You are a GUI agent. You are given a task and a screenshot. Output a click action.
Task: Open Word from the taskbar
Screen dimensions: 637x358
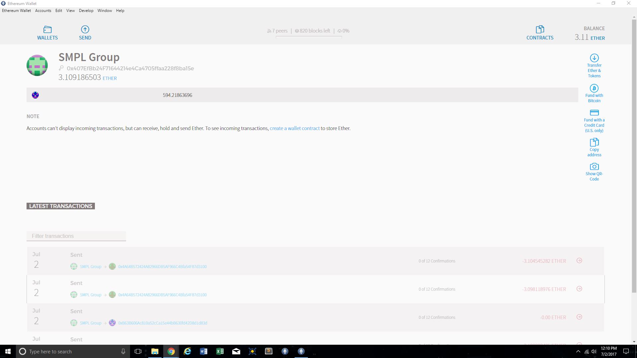(x=204, y=351)
